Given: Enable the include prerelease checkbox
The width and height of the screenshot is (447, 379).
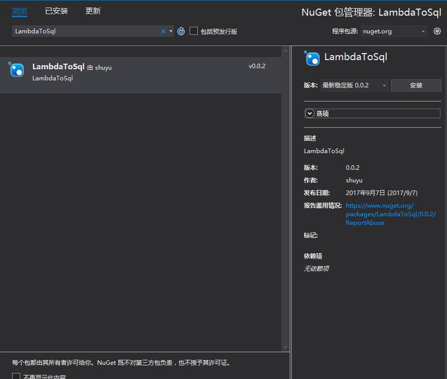Looking at the screenshot, I should pyautogui.click(x=194, y=31).
